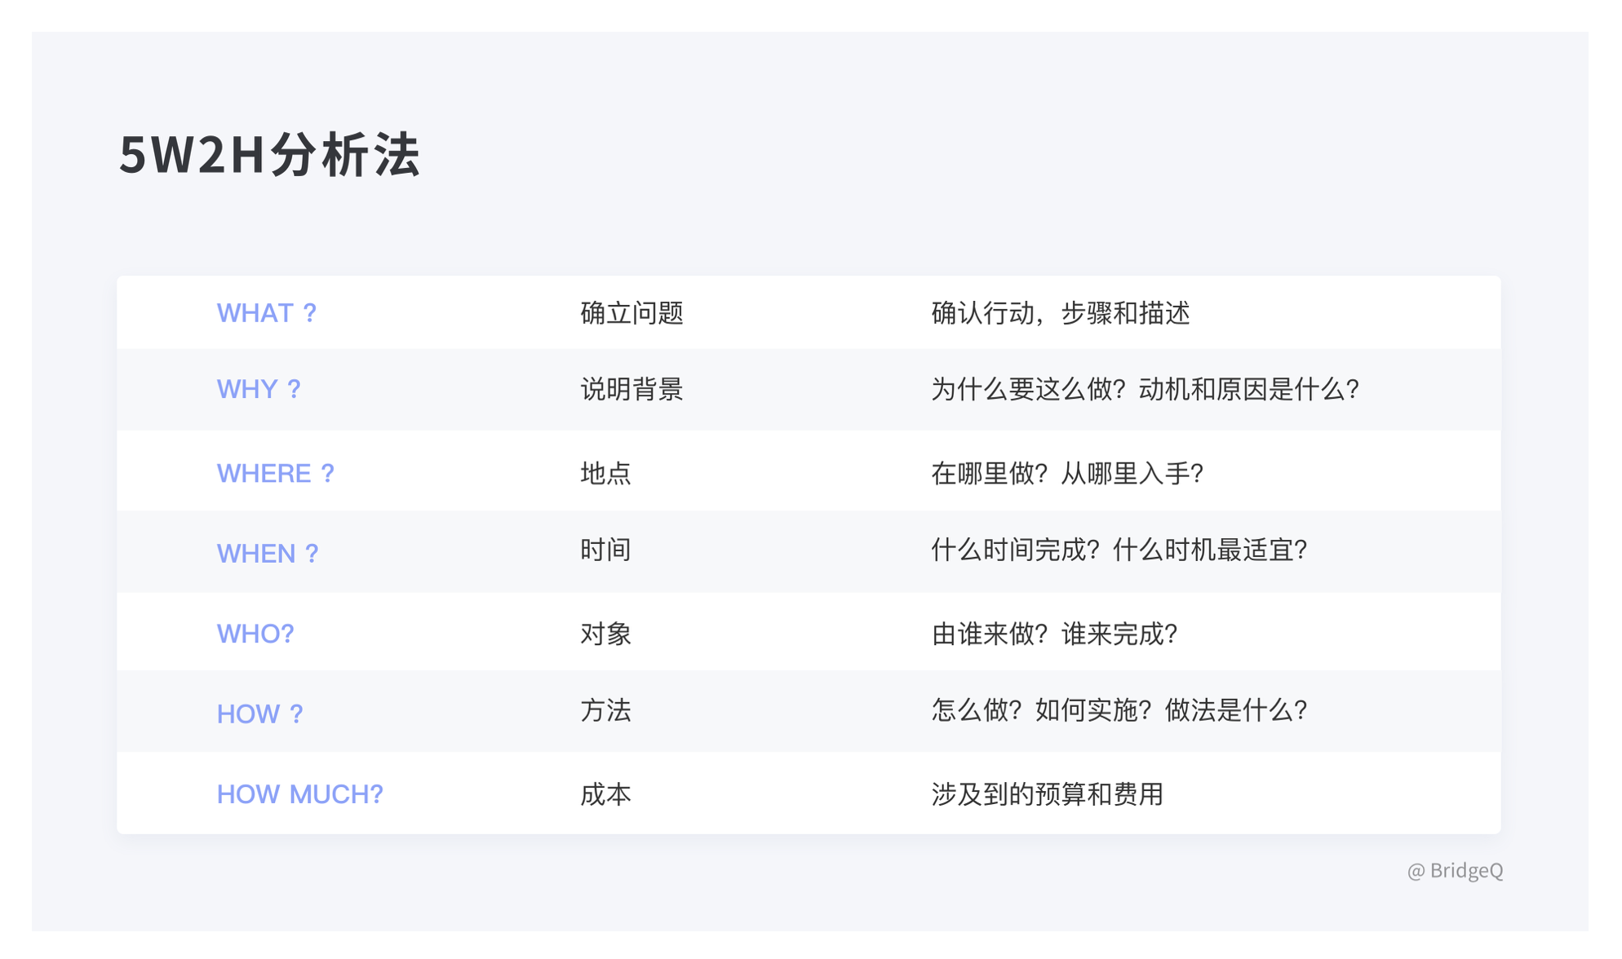Click the WHERE ? row label
This screenshot has height=959, width=1622.
point(275,473)
